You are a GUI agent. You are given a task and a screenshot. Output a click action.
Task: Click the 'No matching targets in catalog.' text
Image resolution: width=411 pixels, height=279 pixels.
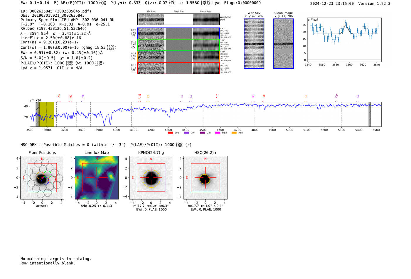coord(56,259)
